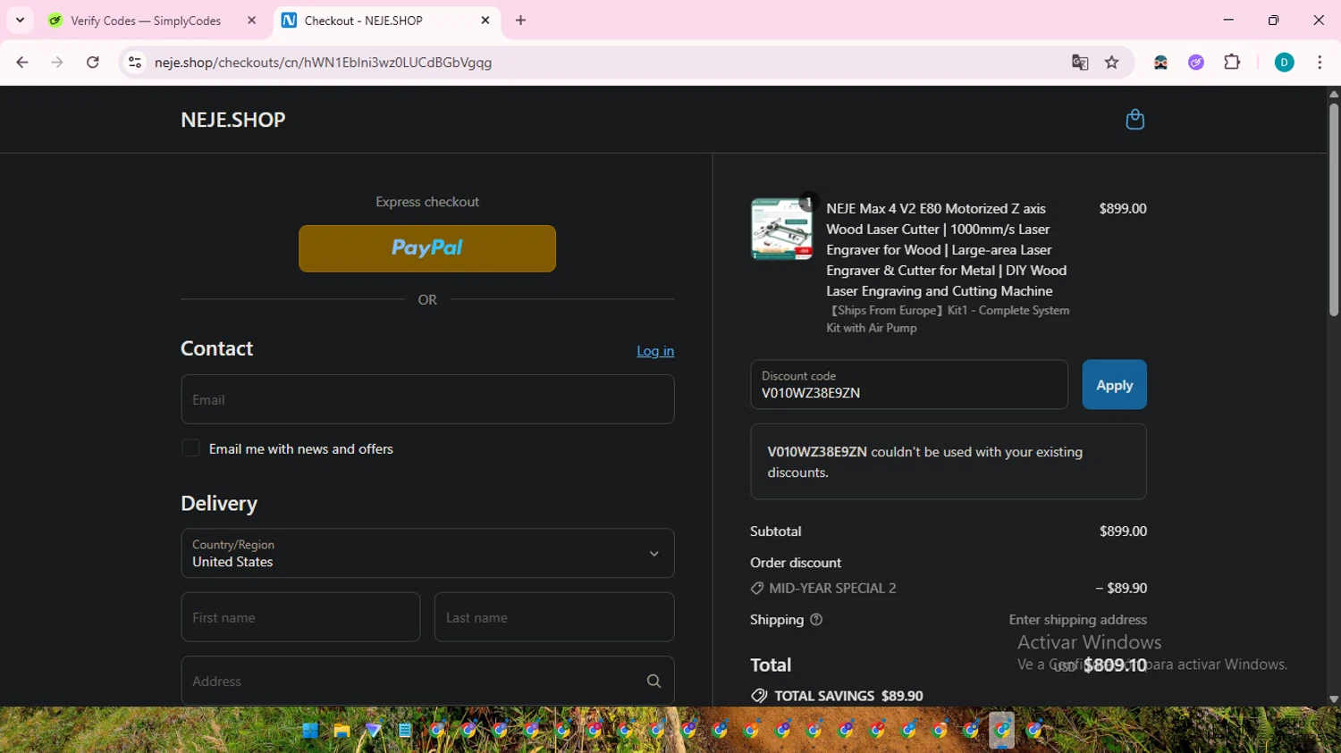Viewport: 1341px width, 753px height.
Task: Close the Checkout NEJE.SHOP tab
Action: click(485, 21)
